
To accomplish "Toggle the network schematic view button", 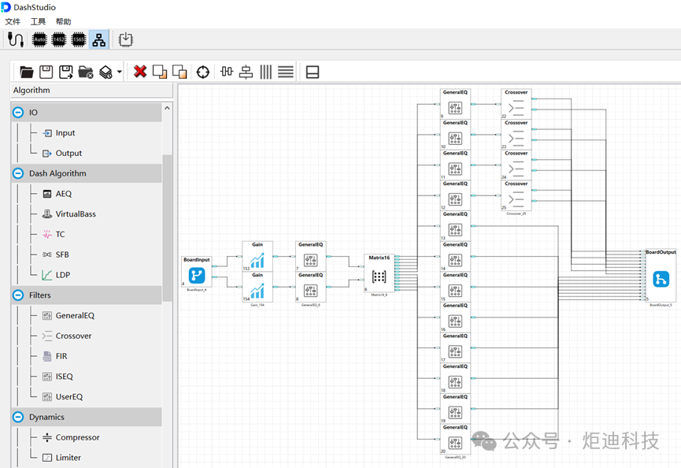I will pos(99,39).
